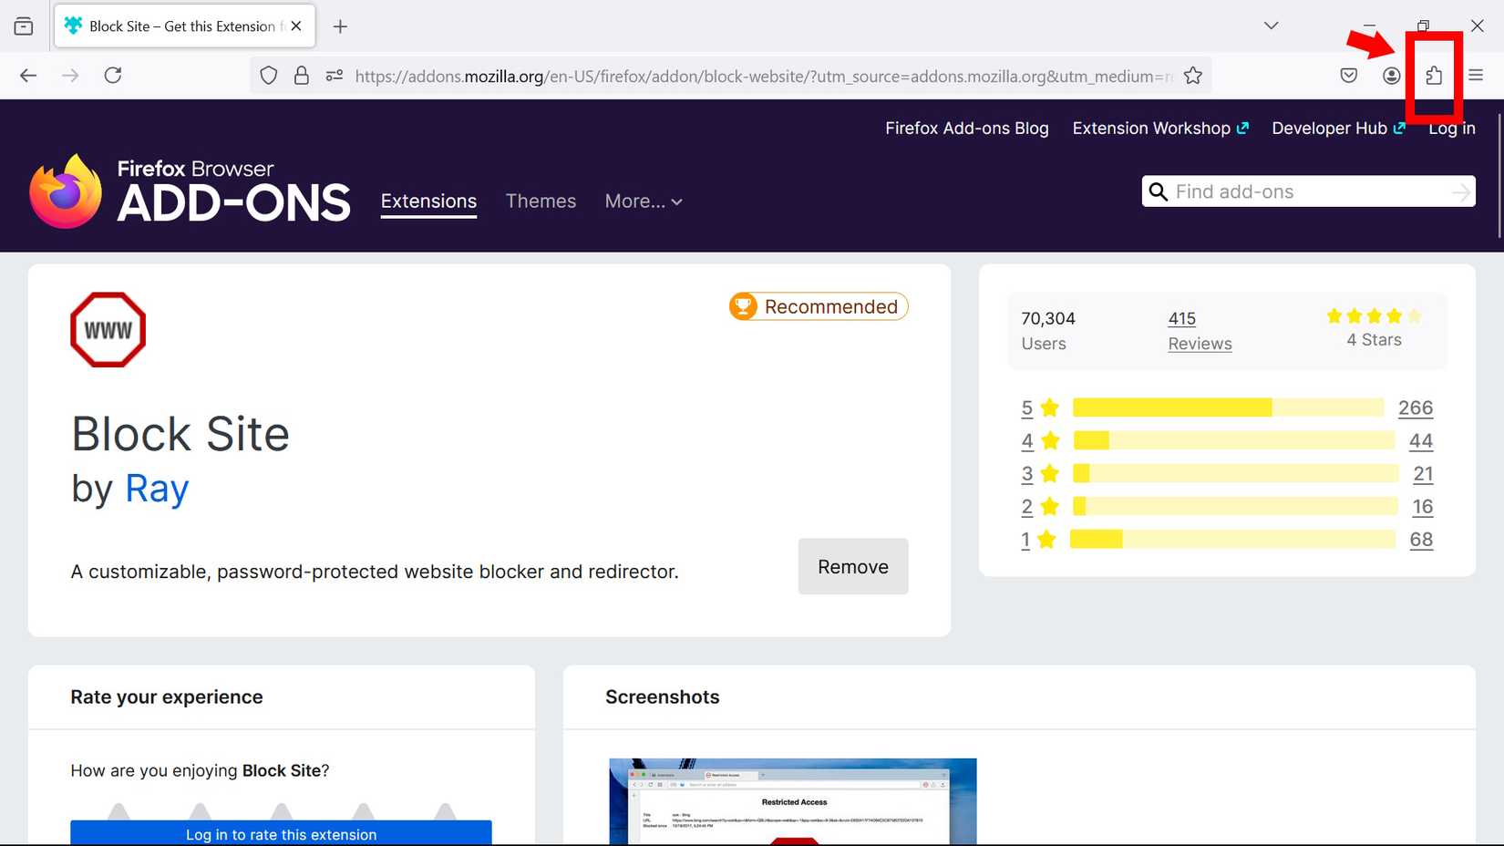The height and width of the screenshot is (846, 1504).
Task: Click the 5-star rating bar
Action: point(1227,408)
